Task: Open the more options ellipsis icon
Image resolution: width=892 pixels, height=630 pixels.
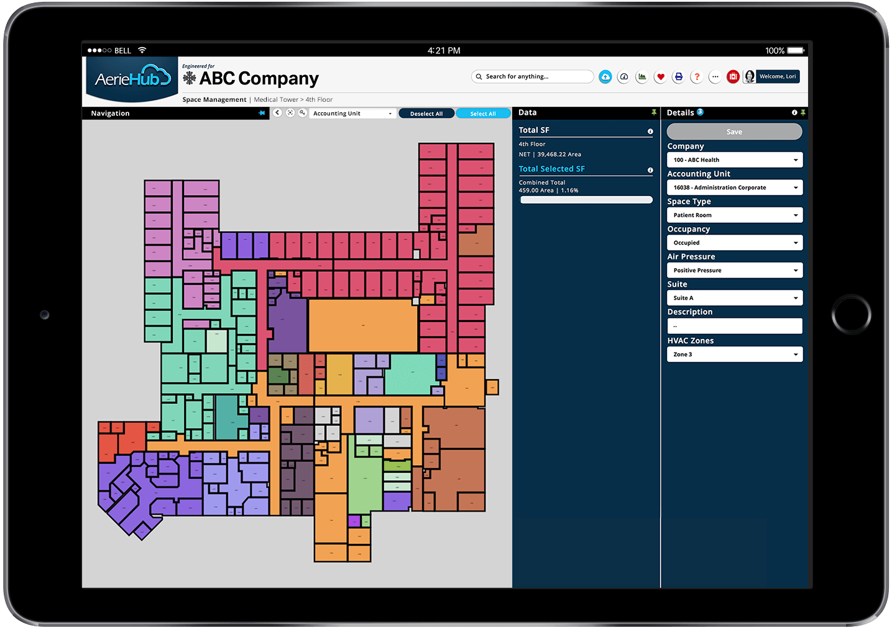Action: tap(715, 76)
